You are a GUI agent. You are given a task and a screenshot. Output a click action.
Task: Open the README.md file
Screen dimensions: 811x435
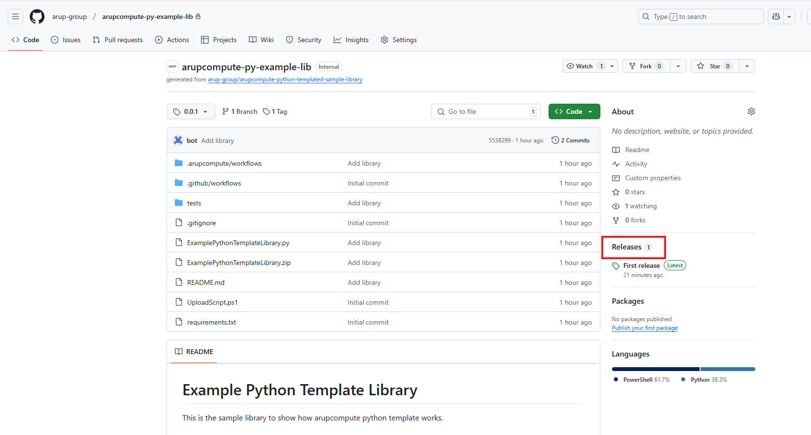(206, 282)
